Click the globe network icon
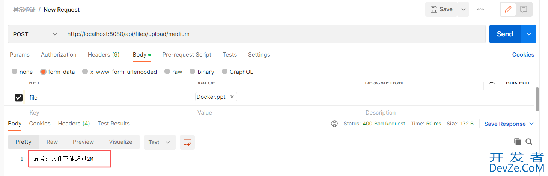Viewport: 548px width, 176px height. point(334,124)
